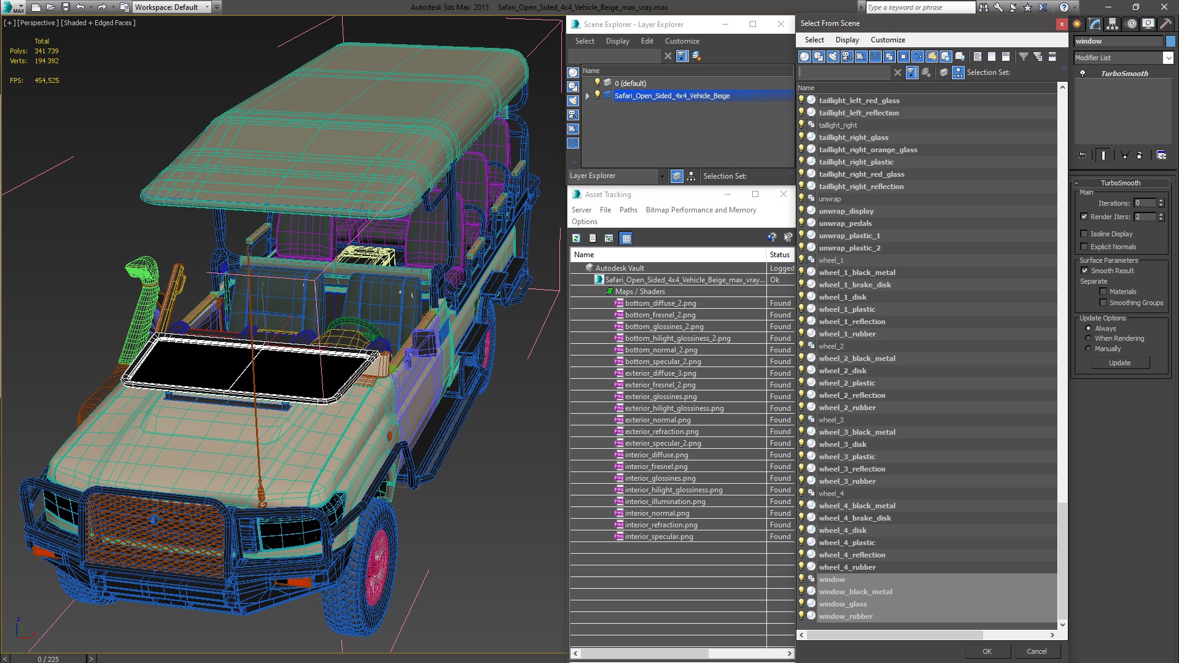Click the Undo arrow icon
Viewport: 1179px width, 663px height.
click(x=80, y=7)
